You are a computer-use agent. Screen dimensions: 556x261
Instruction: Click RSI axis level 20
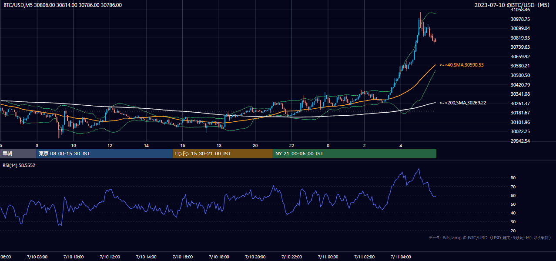513,231
